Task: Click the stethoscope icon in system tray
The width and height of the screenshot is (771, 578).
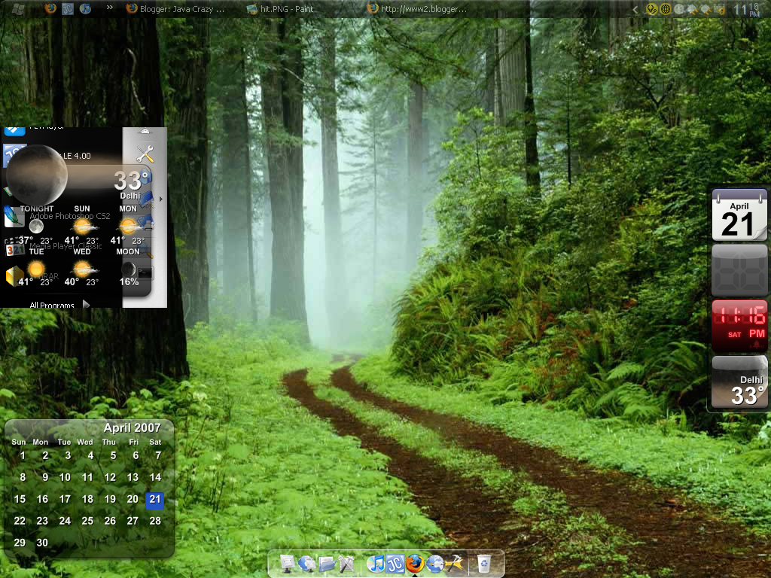Action: [651, 9]
